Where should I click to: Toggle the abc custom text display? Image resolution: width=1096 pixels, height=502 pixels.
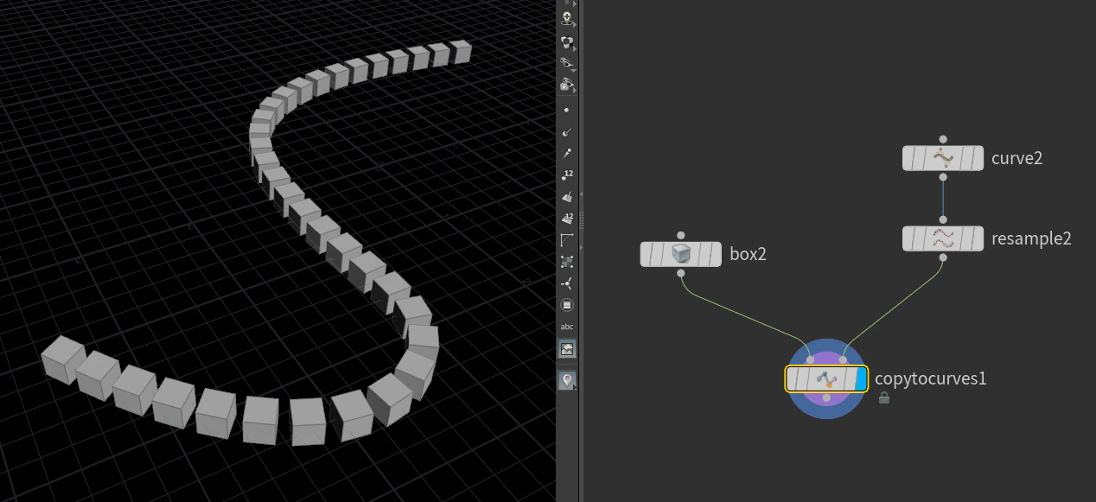(567, 327)
